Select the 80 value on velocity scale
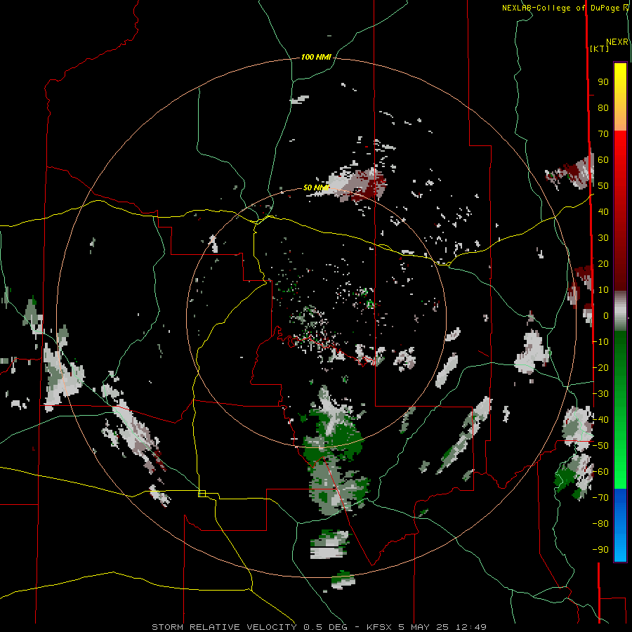 (603, 108)
